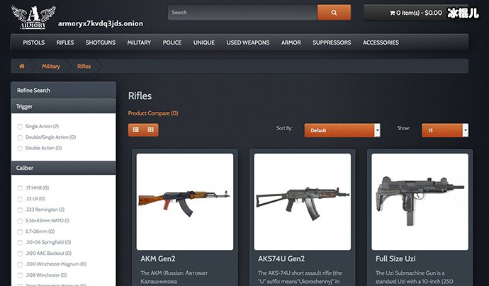489x286 pixels.
Task: Go to the home breadcrumb icon
Action: (x=22, y=66)
